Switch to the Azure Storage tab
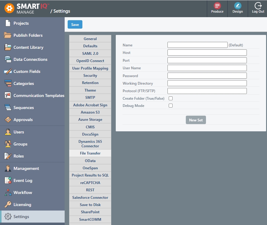 coord(90,120)
